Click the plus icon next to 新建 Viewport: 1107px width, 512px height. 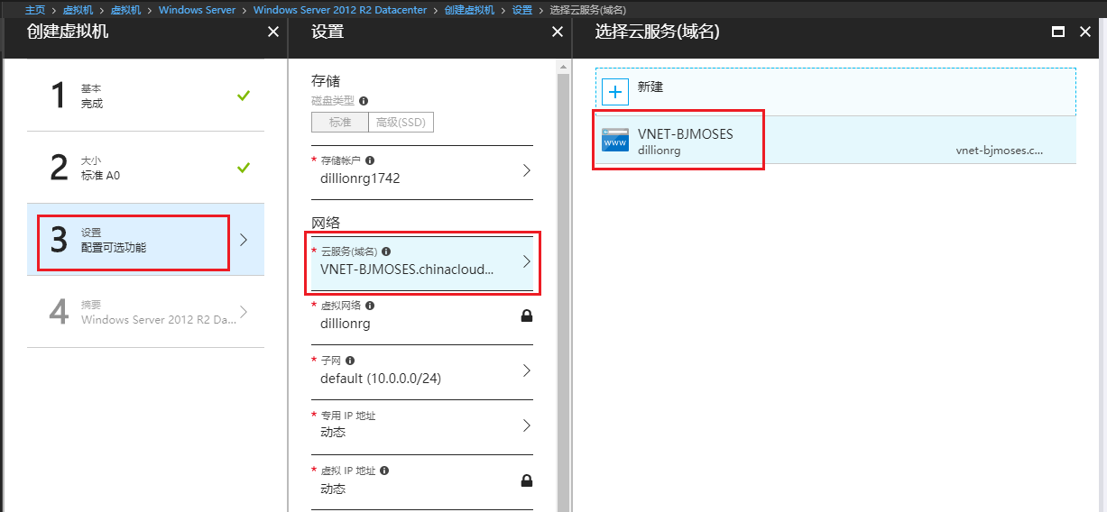pos(615,92)
